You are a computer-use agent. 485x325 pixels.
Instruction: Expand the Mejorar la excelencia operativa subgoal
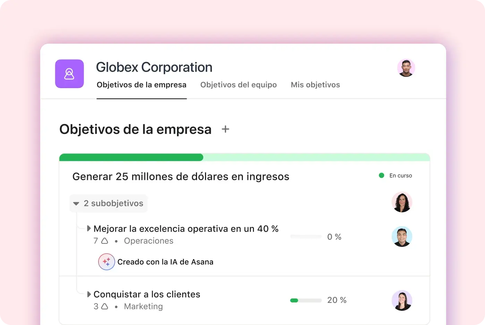89,229
